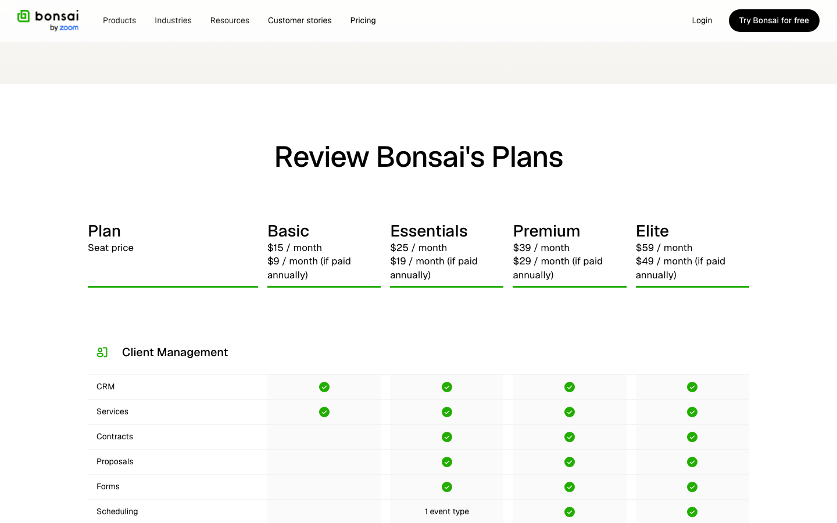Click the Bonsai by Zoom logo
The image size is (837, 523).
pyautogui.click(x=48, y=20)
